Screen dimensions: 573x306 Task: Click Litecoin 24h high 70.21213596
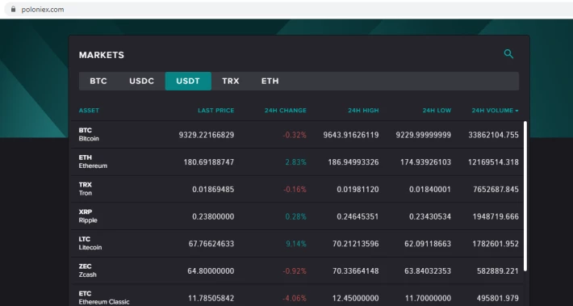pyautogui.click(x=356, y=244)
